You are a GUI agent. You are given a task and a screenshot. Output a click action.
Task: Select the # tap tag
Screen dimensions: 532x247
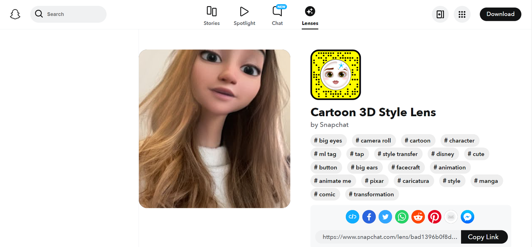click(357, 154)
